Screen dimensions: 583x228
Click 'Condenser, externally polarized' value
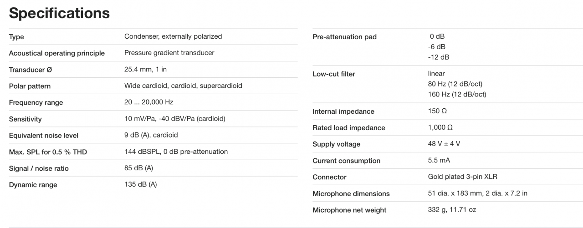click(x=173, y=36)
